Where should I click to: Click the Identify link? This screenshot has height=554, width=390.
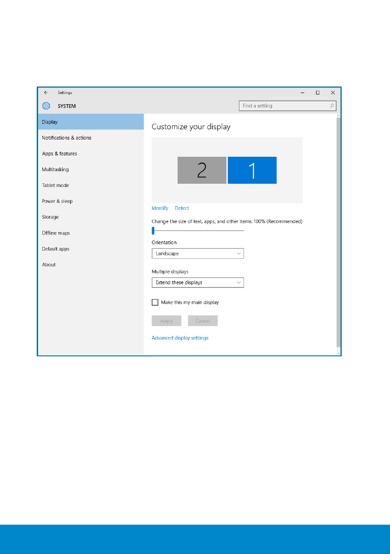point(160,208)
